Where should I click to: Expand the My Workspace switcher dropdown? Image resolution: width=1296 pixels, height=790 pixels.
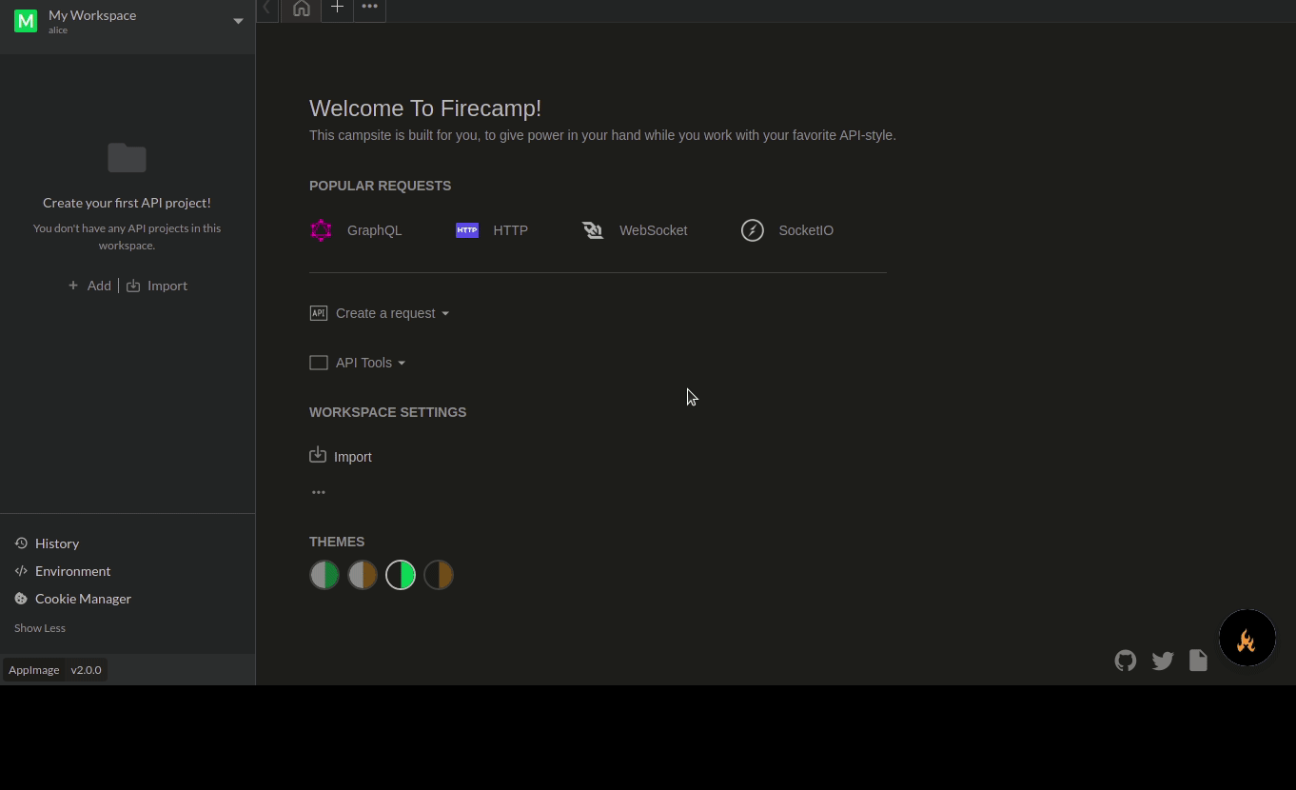(x=239, y=21)
